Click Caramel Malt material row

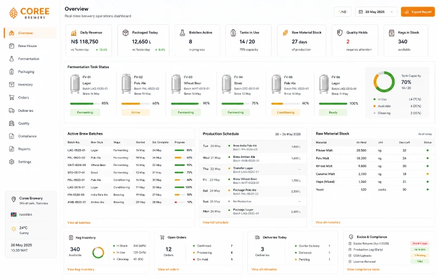[374, 174]
